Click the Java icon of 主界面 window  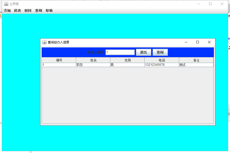click(6, 4)
